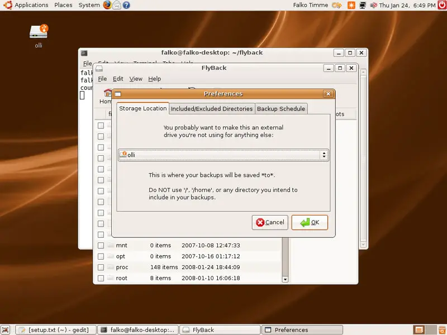Click the Home toolbar icon in FlyBack
Viewport: 447px width, 335px height.
[x=107, y=93]
